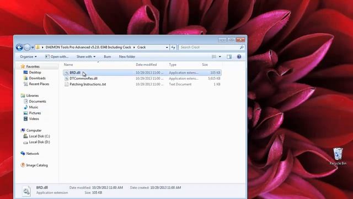Screen dimensions: 353x199
Task: Open the Videos library
Action: [x=34, y=119]
